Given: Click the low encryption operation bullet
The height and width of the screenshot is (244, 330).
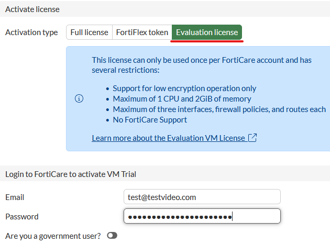Looking at the screenshot, I should coord(184,88).
